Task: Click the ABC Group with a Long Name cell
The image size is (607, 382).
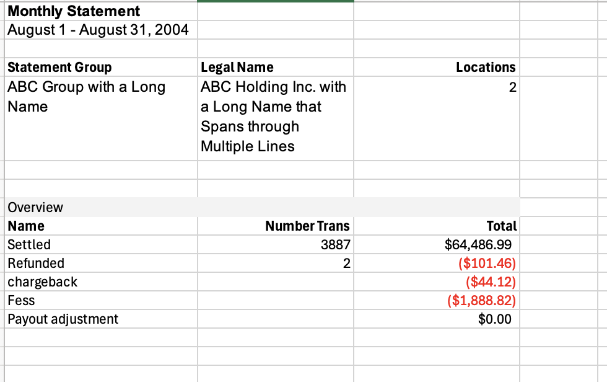Action: point(86,97)
